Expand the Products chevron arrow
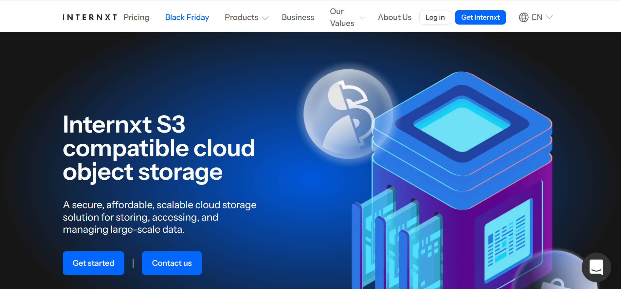The image size is (621, 289). [265, 18]
